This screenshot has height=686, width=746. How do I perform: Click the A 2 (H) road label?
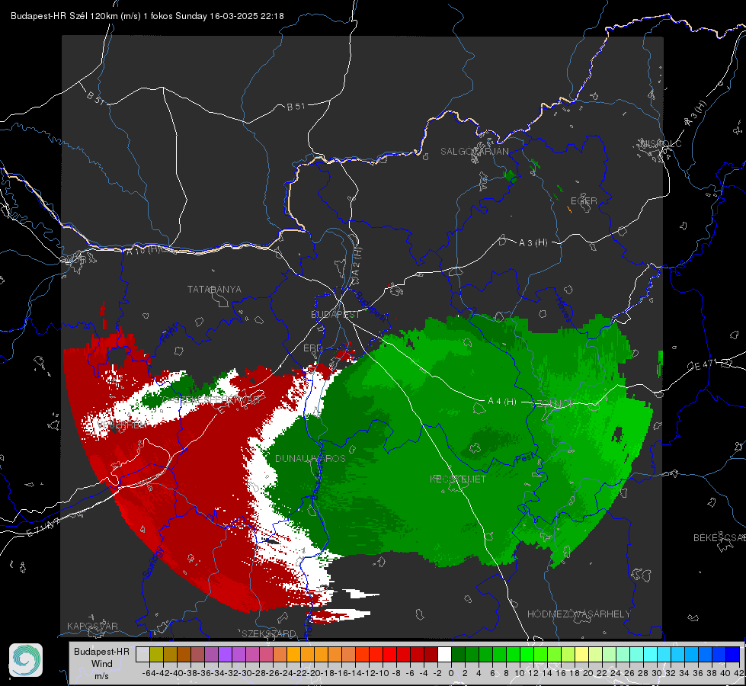click(357, 262)
